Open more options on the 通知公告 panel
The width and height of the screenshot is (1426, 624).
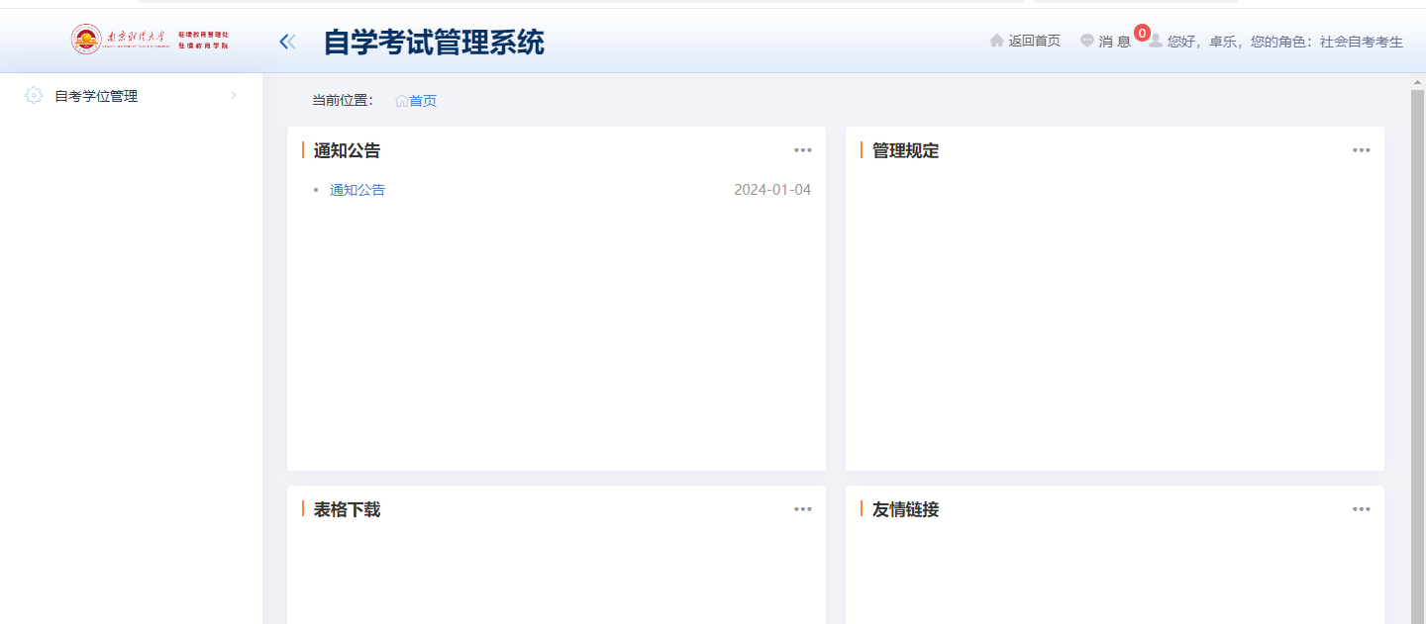(802, 149)
